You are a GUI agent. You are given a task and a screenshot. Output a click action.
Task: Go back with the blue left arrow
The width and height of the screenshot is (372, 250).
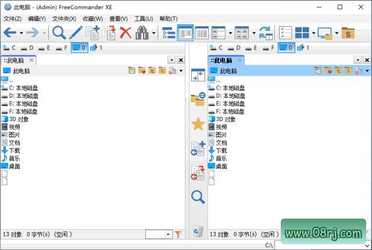pos(10,33)
